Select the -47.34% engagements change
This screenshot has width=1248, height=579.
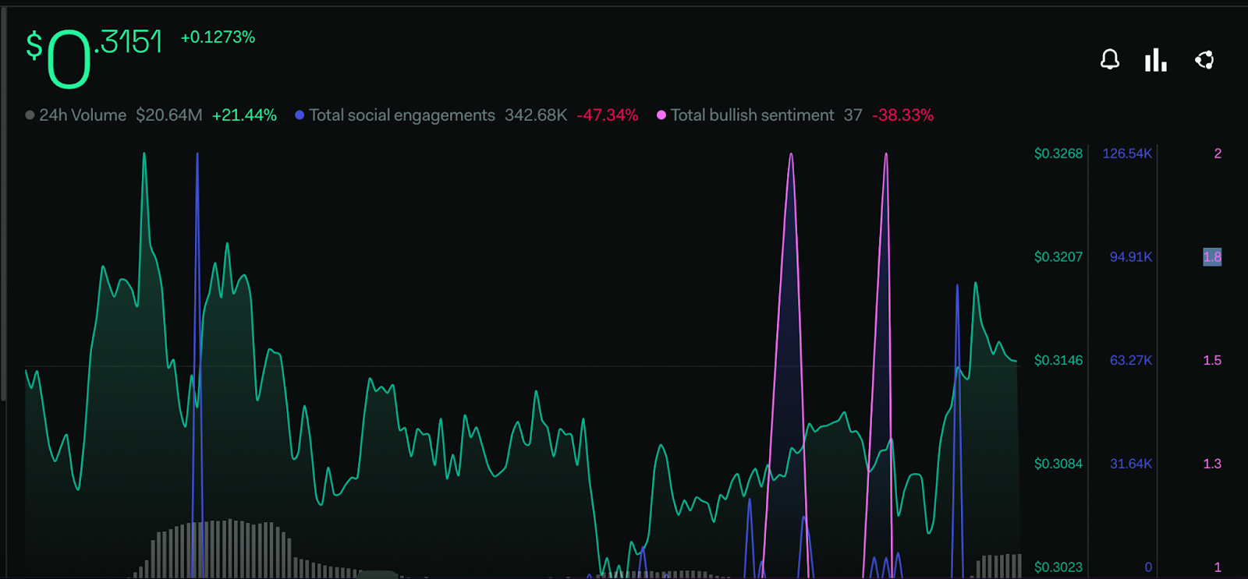608,115
